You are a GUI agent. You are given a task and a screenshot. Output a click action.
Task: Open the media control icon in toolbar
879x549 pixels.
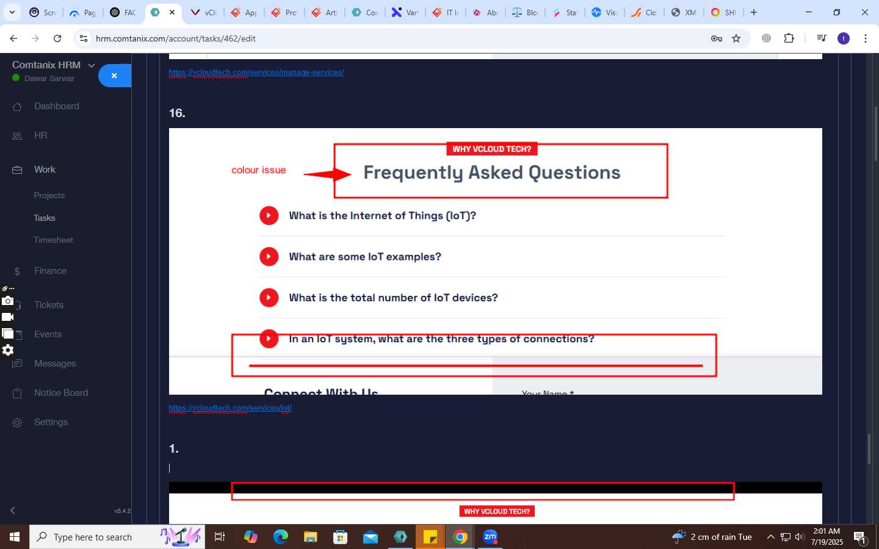pos(821,38)
